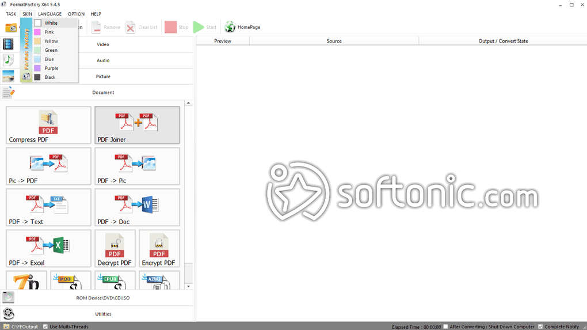Enable After Converting Shut Down Computer

coord(445,327)
